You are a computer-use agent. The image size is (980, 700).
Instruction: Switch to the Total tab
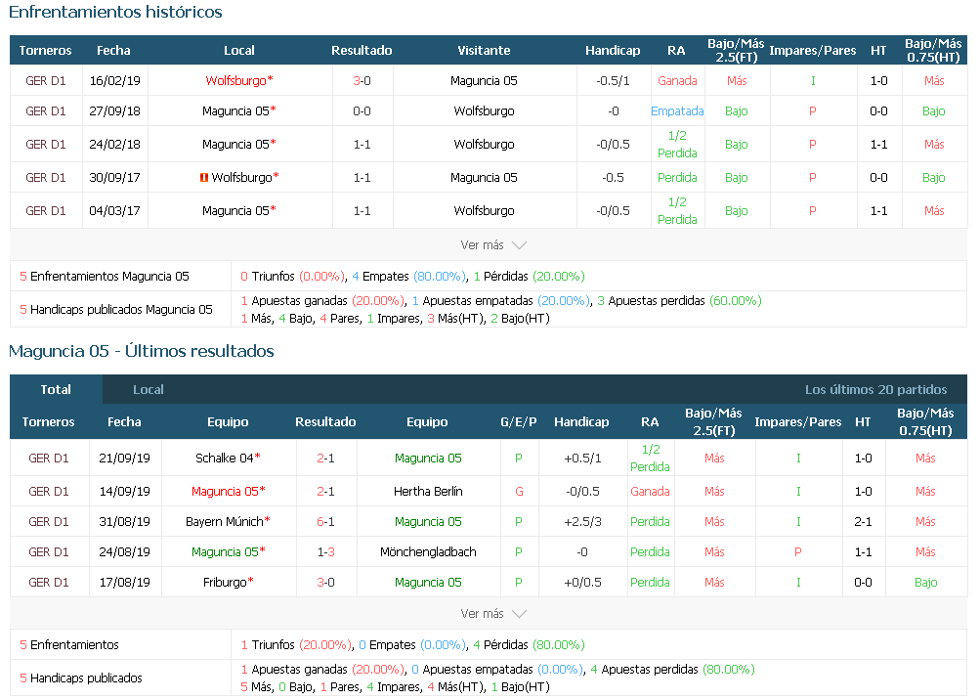56,390
